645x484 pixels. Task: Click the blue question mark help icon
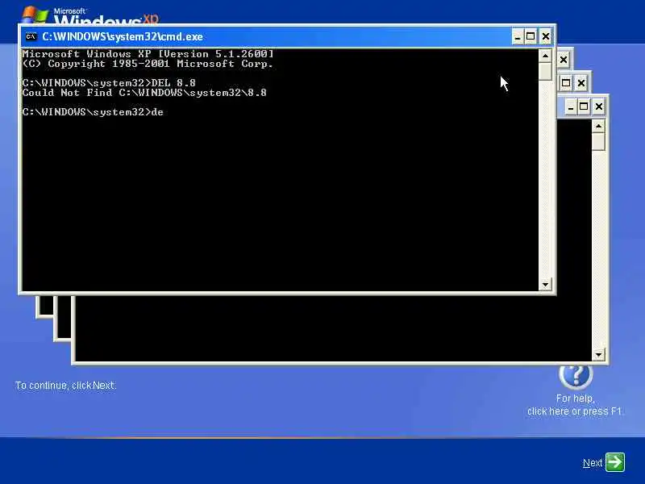[576, 374]
